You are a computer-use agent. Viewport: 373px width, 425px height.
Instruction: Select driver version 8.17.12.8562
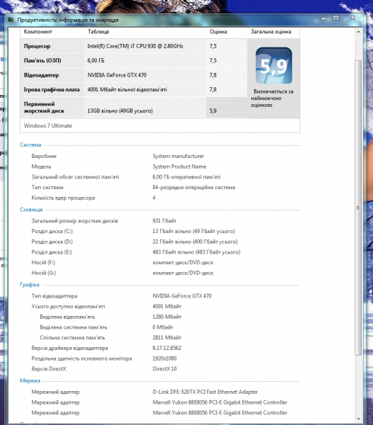click(x=167, y=348)
